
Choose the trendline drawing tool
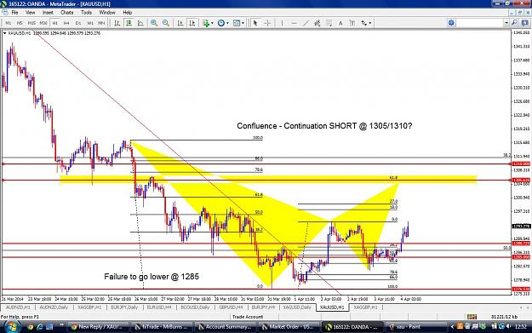[306, 23]
